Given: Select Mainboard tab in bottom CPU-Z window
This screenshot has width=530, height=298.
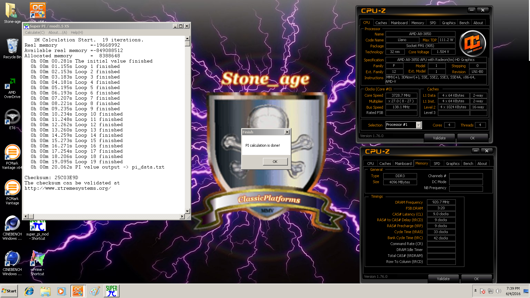Looking at the screenshot, I should (403, 164).
